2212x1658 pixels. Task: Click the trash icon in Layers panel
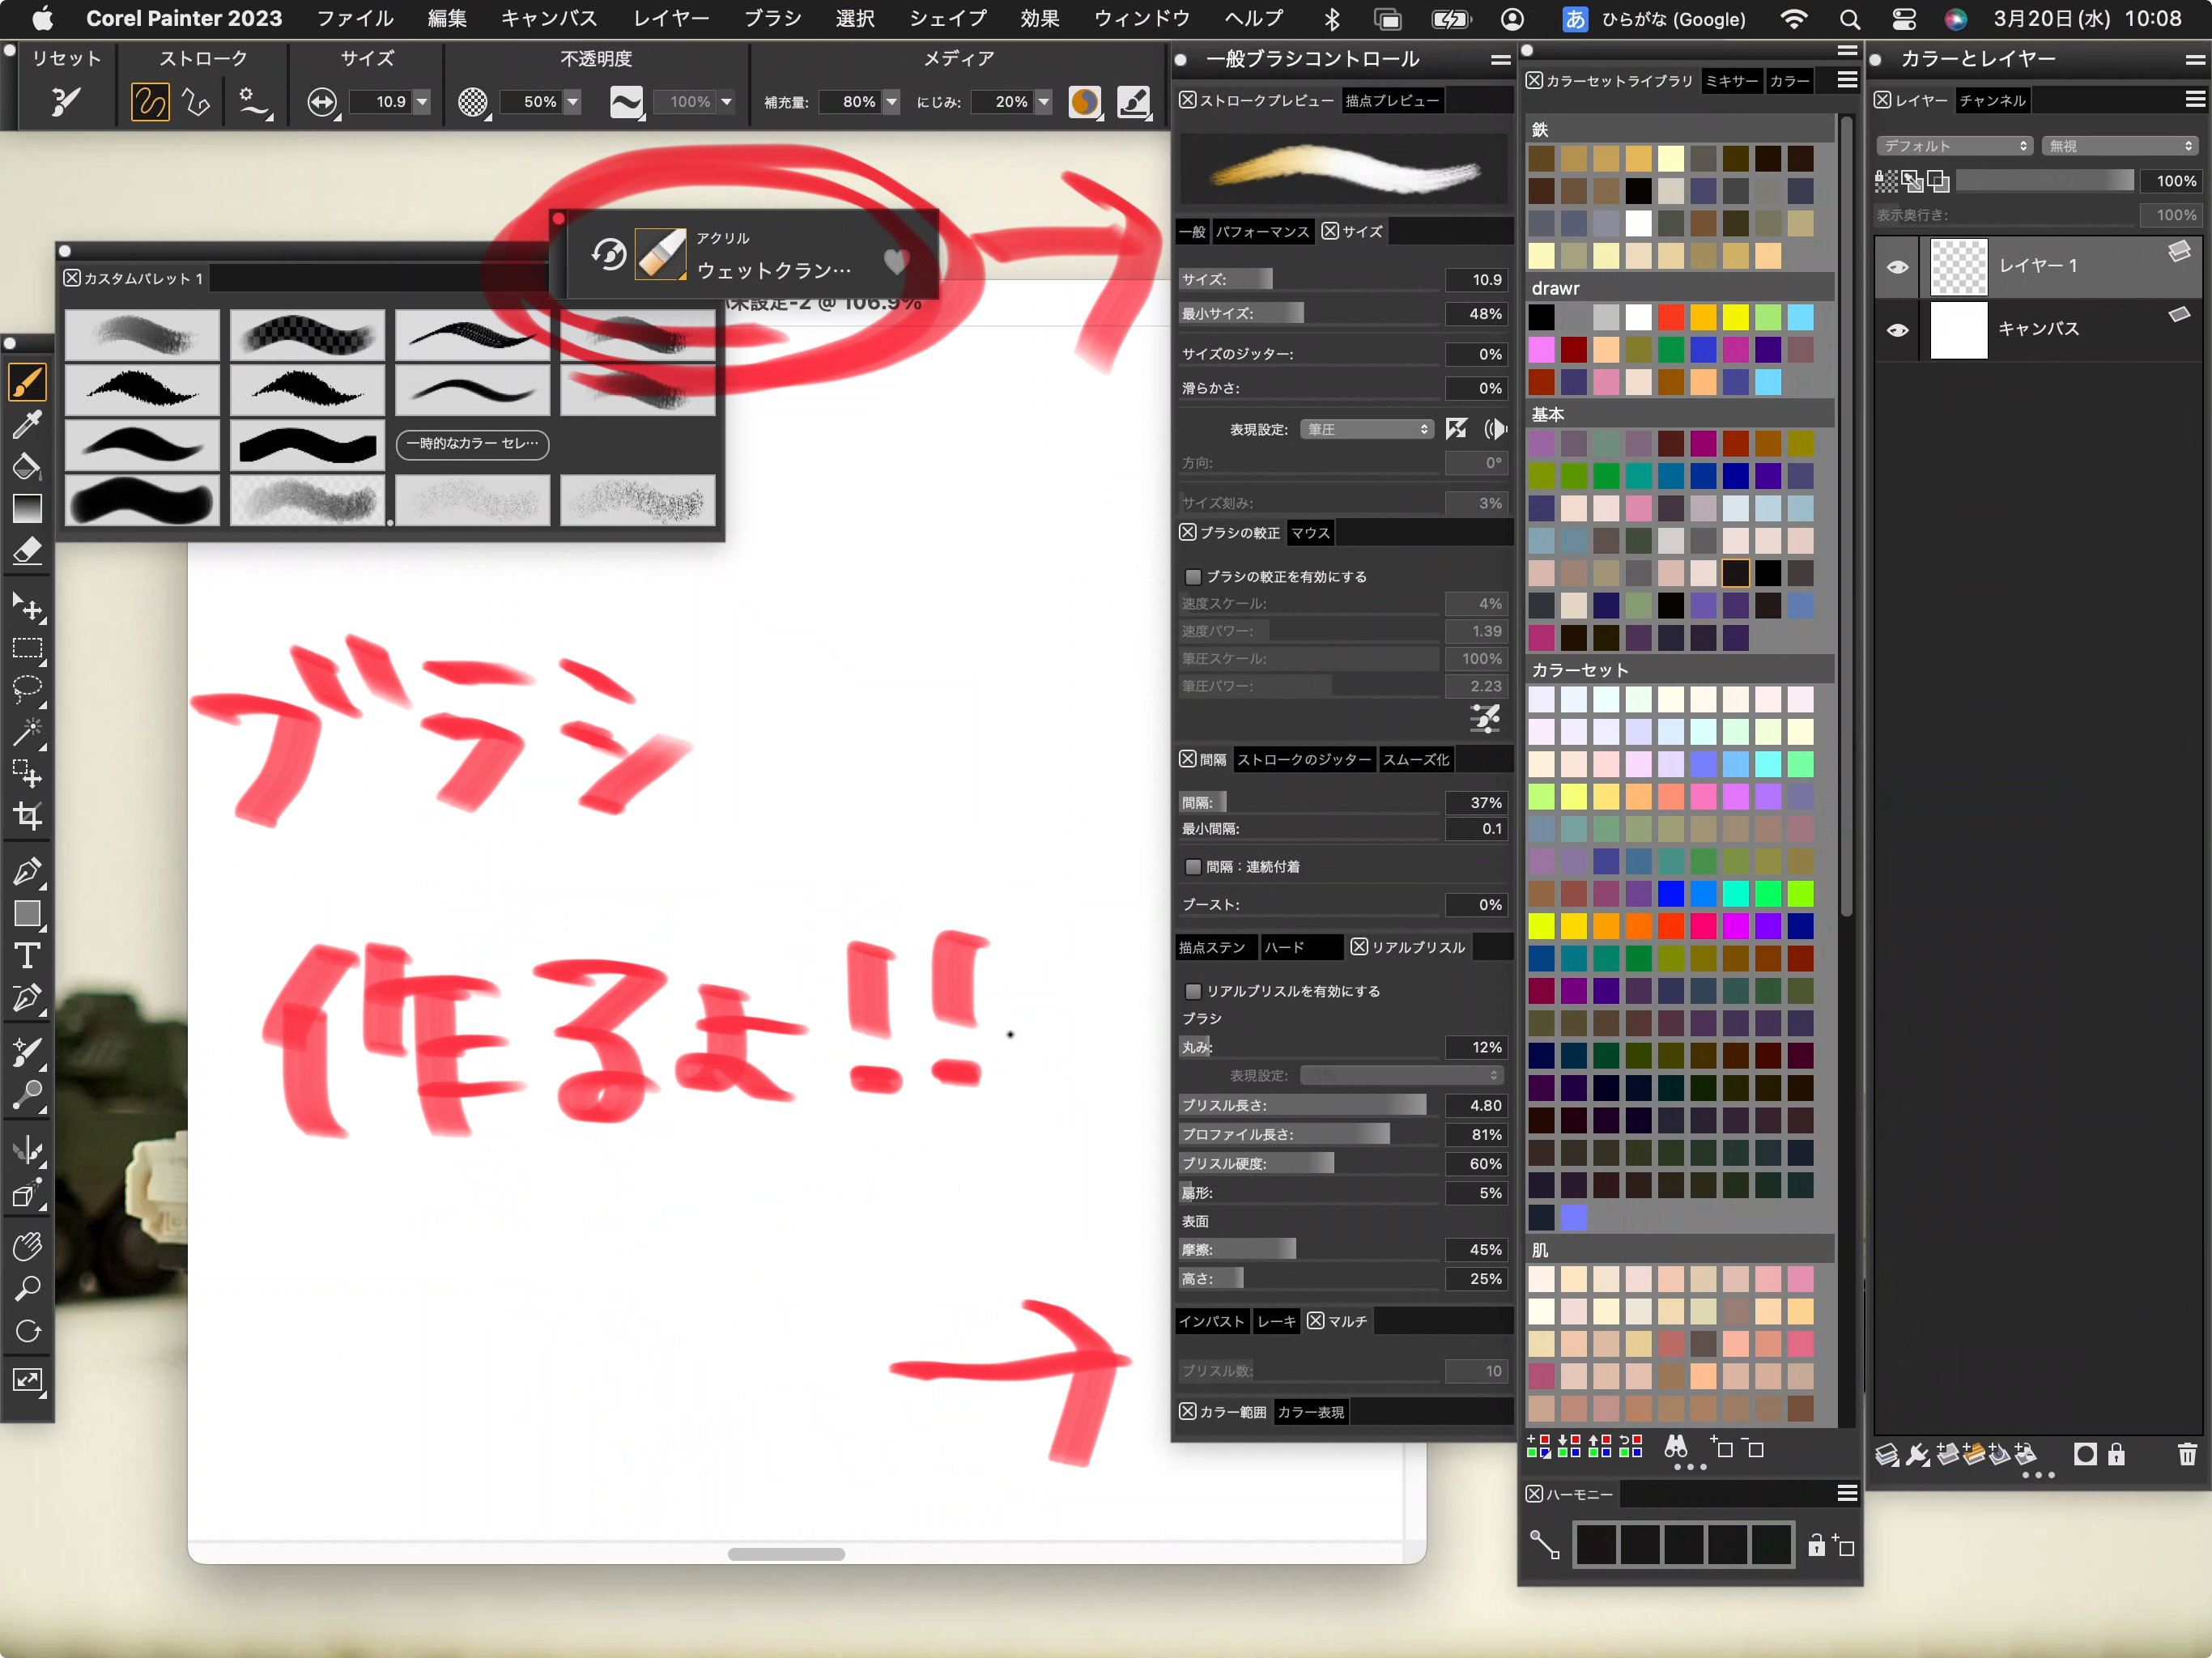point(2187,1453)
